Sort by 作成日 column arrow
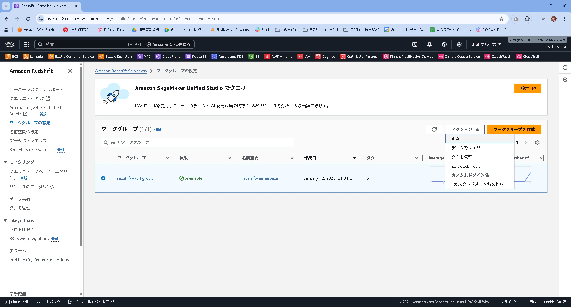This screenshot has width=571, height=307. (x=354, y=158)
